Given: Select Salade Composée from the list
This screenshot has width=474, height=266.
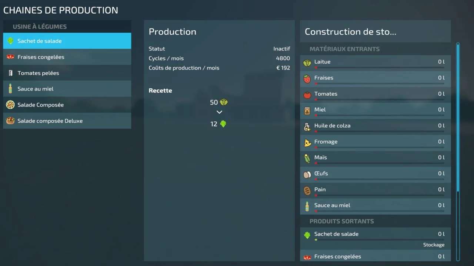Looking at the screenshot, I should 67,105.
